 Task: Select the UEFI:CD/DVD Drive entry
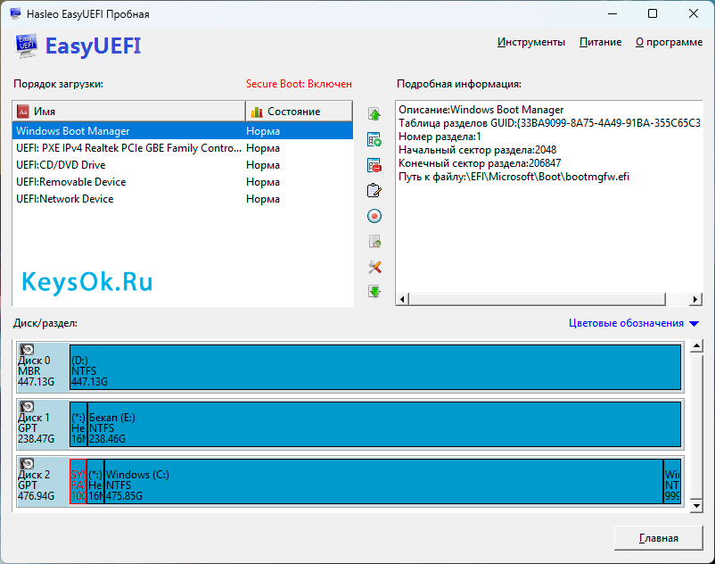click(x=183, y=165)
